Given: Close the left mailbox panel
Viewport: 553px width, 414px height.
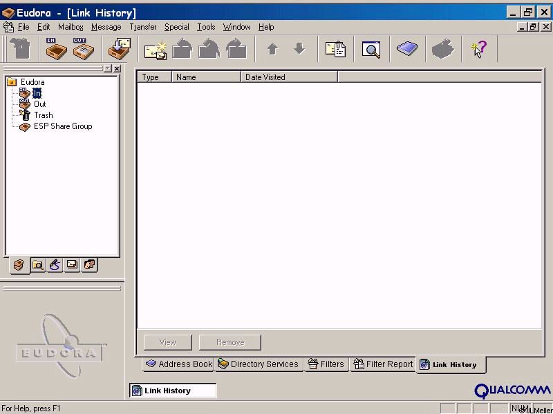Looking at the screenshot, I should pyautogui.click(x=117, y=68).
